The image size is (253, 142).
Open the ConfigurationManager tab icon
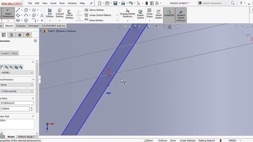tap(11, 35)
